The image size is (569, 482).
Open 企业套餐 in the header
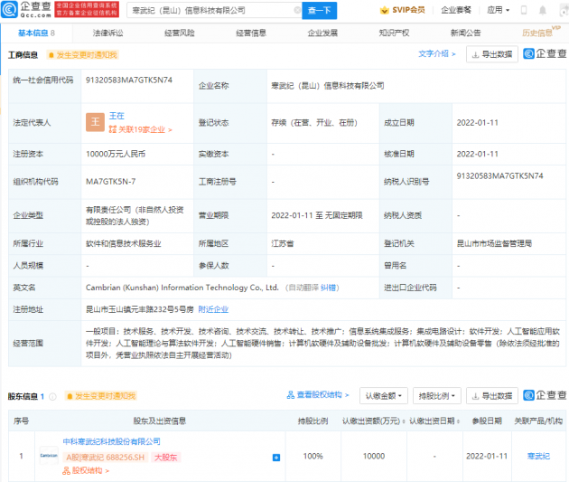456,10
